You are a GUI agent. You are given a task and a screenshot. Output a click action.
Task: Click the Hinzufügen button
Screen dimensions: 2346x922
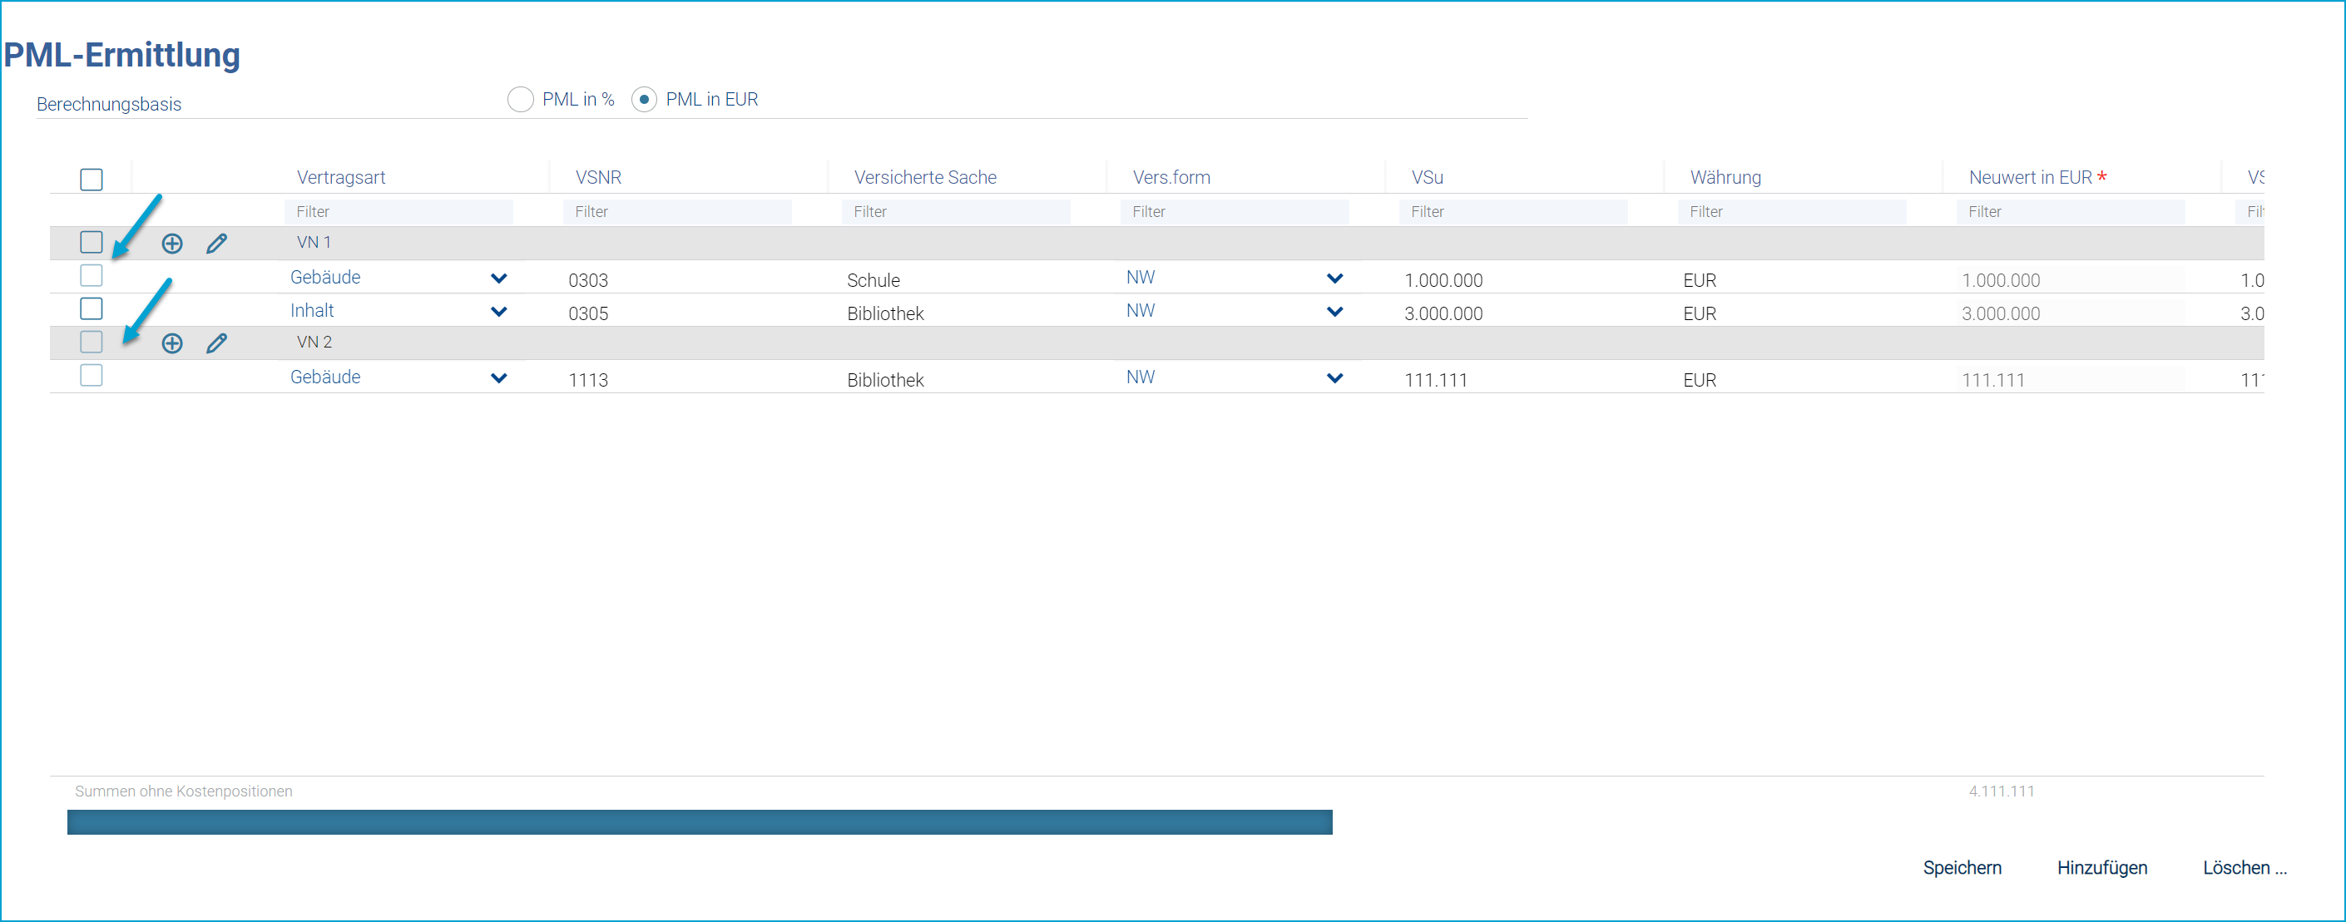point(2101,867)
